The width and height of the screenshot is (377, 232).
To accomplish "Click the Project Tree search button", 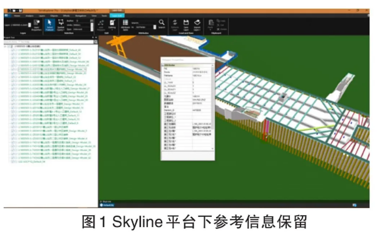I will (x=95, y=42).
